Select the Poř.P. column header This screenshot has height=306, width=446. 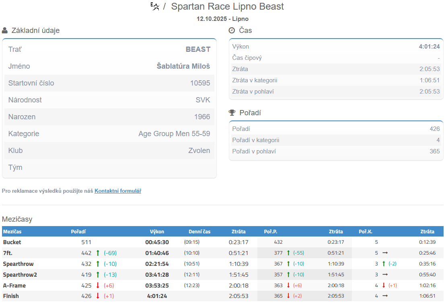[x=271, y=232]
